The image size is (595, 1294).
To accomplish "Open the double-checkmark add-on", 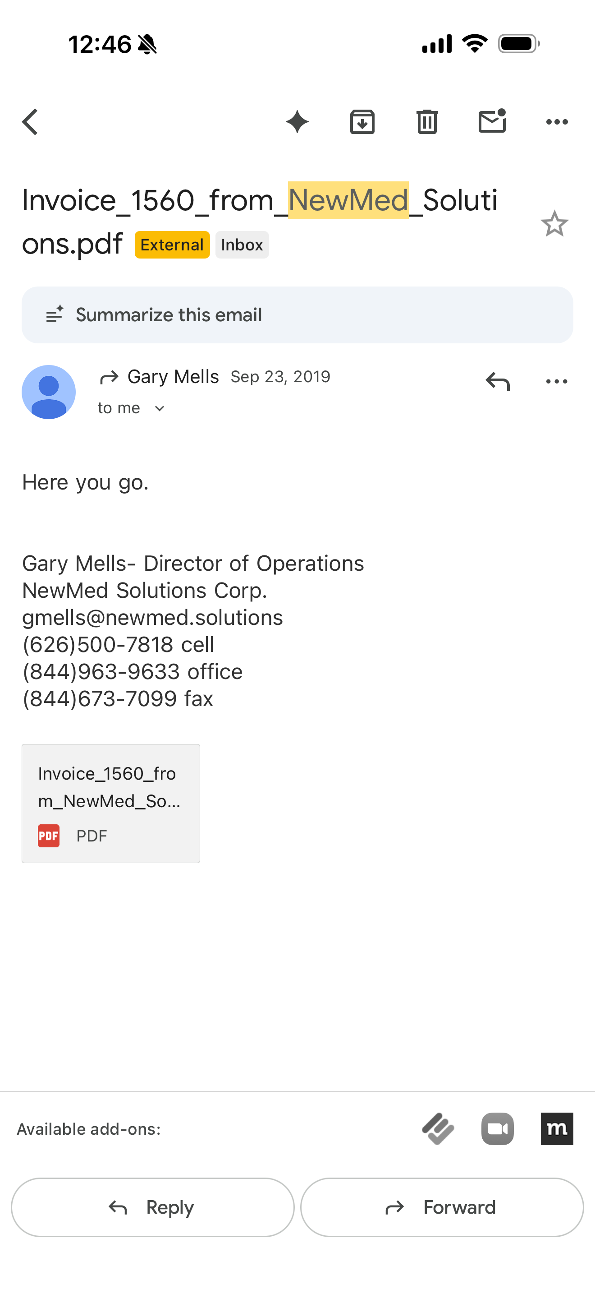I will [x=438, y=1129].
